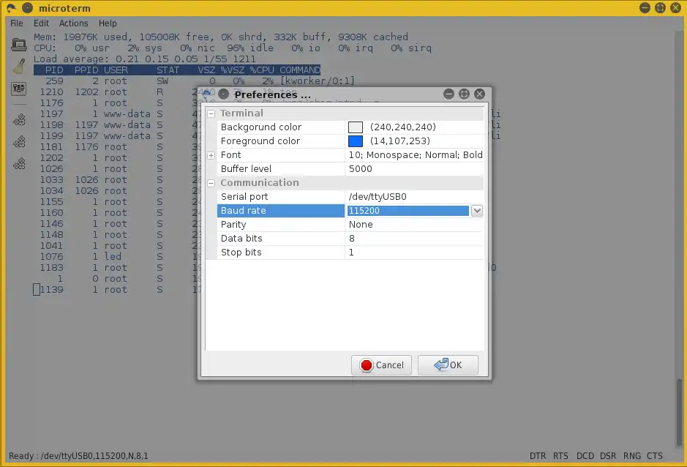Select the Foreground color property row label
The image size is (687, 467).
click(x=260, y=141)
